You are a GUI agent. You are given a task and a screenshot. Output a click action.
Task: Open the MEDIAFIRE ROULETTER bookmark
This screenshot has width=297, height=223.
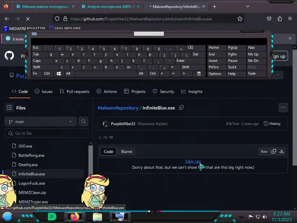[x=24, y=28]
